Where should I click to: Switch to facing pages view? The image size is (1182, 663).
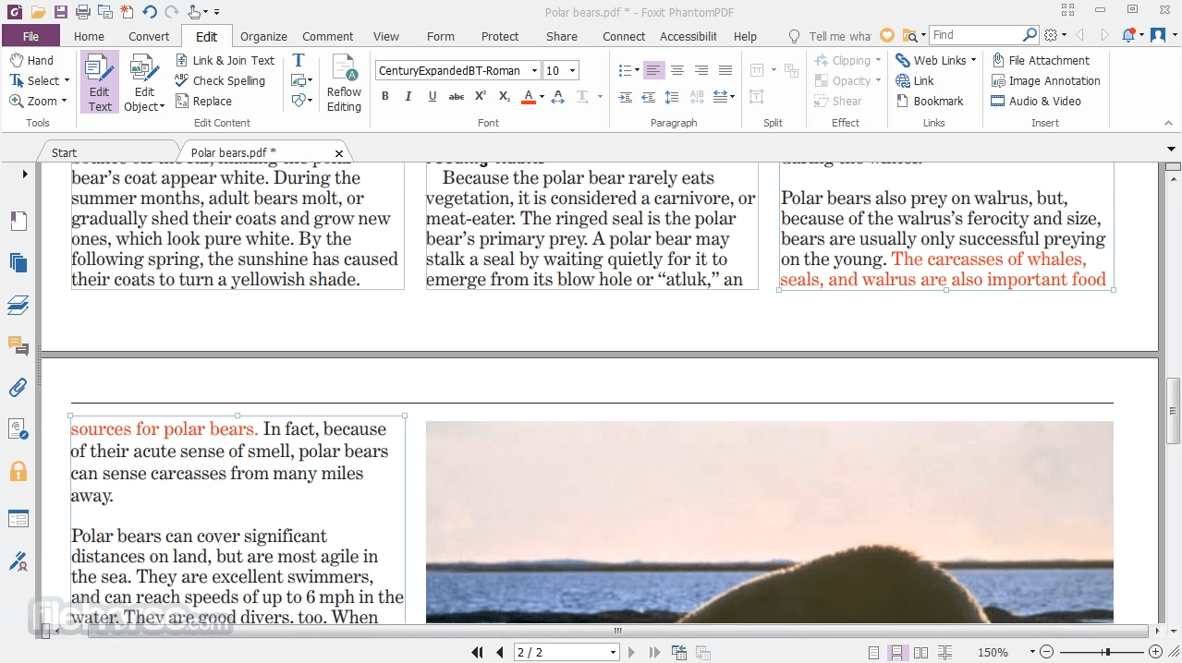pos(920,652)
